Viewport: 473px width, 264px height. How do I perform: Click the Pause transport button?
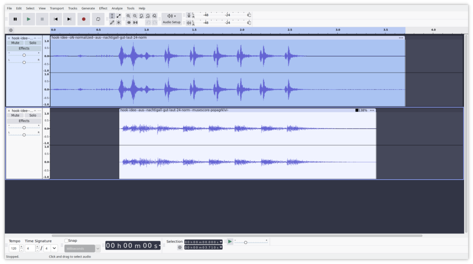[15, 19]
